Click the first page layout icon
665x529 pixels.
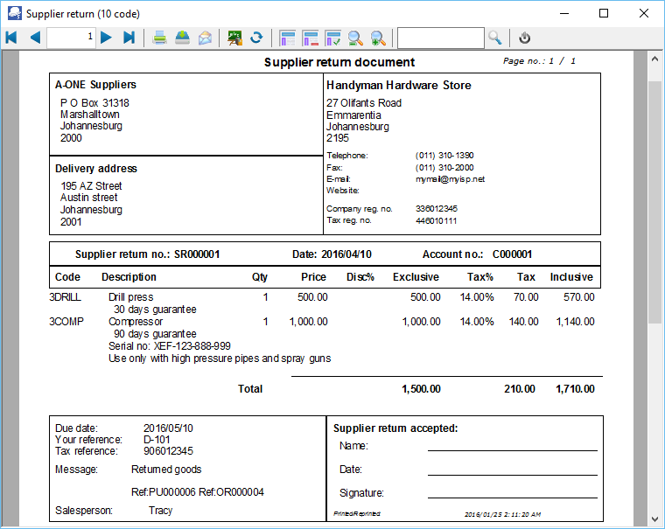[x=287, y=38]
